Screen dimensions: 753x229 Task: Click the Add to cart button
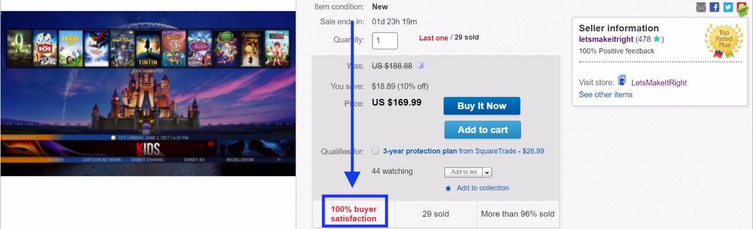(482, 130)
